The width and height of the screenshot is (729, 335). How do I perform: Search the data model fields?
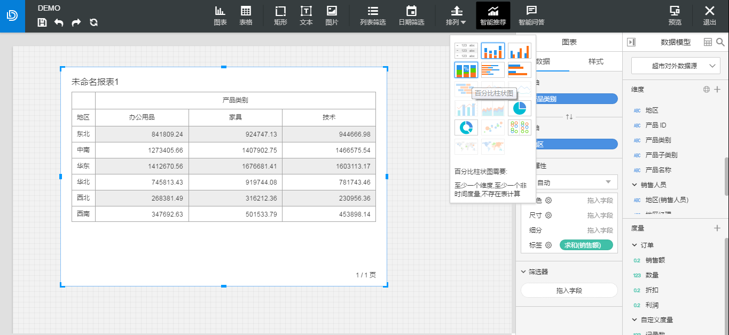pyautogui.click(x=720, y=42)
